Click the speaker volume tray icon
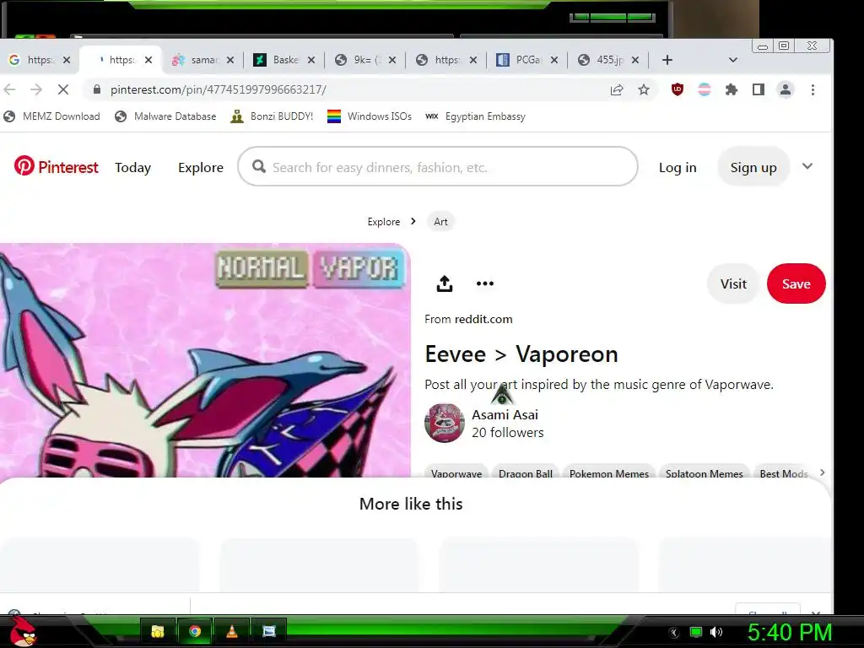Viewport: 864px width, 648px height. 715,632
